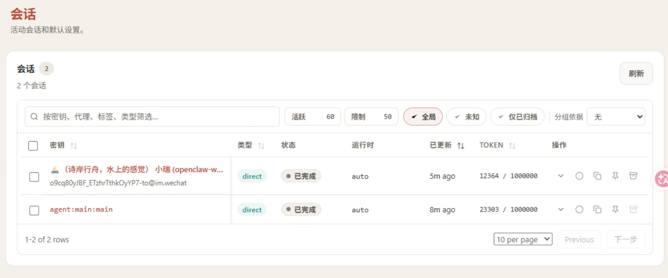Image resolution: width=668 pixels, height=278 pixels.
Task: Expand actions chevron for agent:main:main
Action: (x=561, y=209)
